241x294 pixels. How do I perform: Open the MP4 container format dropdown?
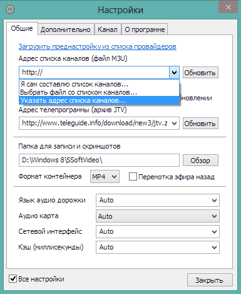tap(105, 177)
